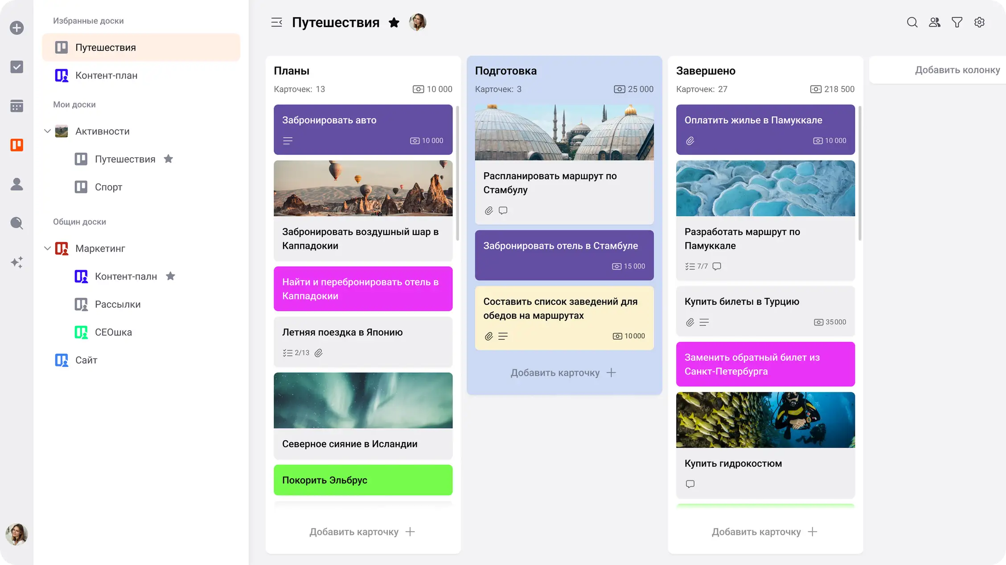Viewport: 1006px width, 565px height.
Task: Open the filter funnel icon
Action: [957, 22]
